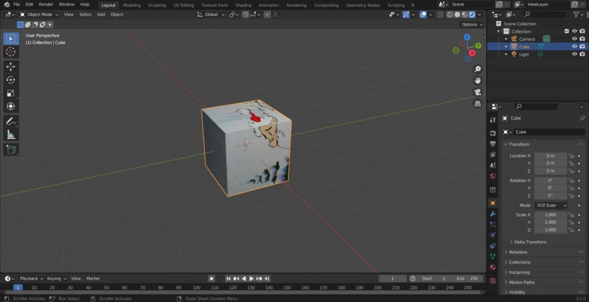Open the Scene properties tab
The width and height of the screenshot is (589, 302).
coord(493,165)
